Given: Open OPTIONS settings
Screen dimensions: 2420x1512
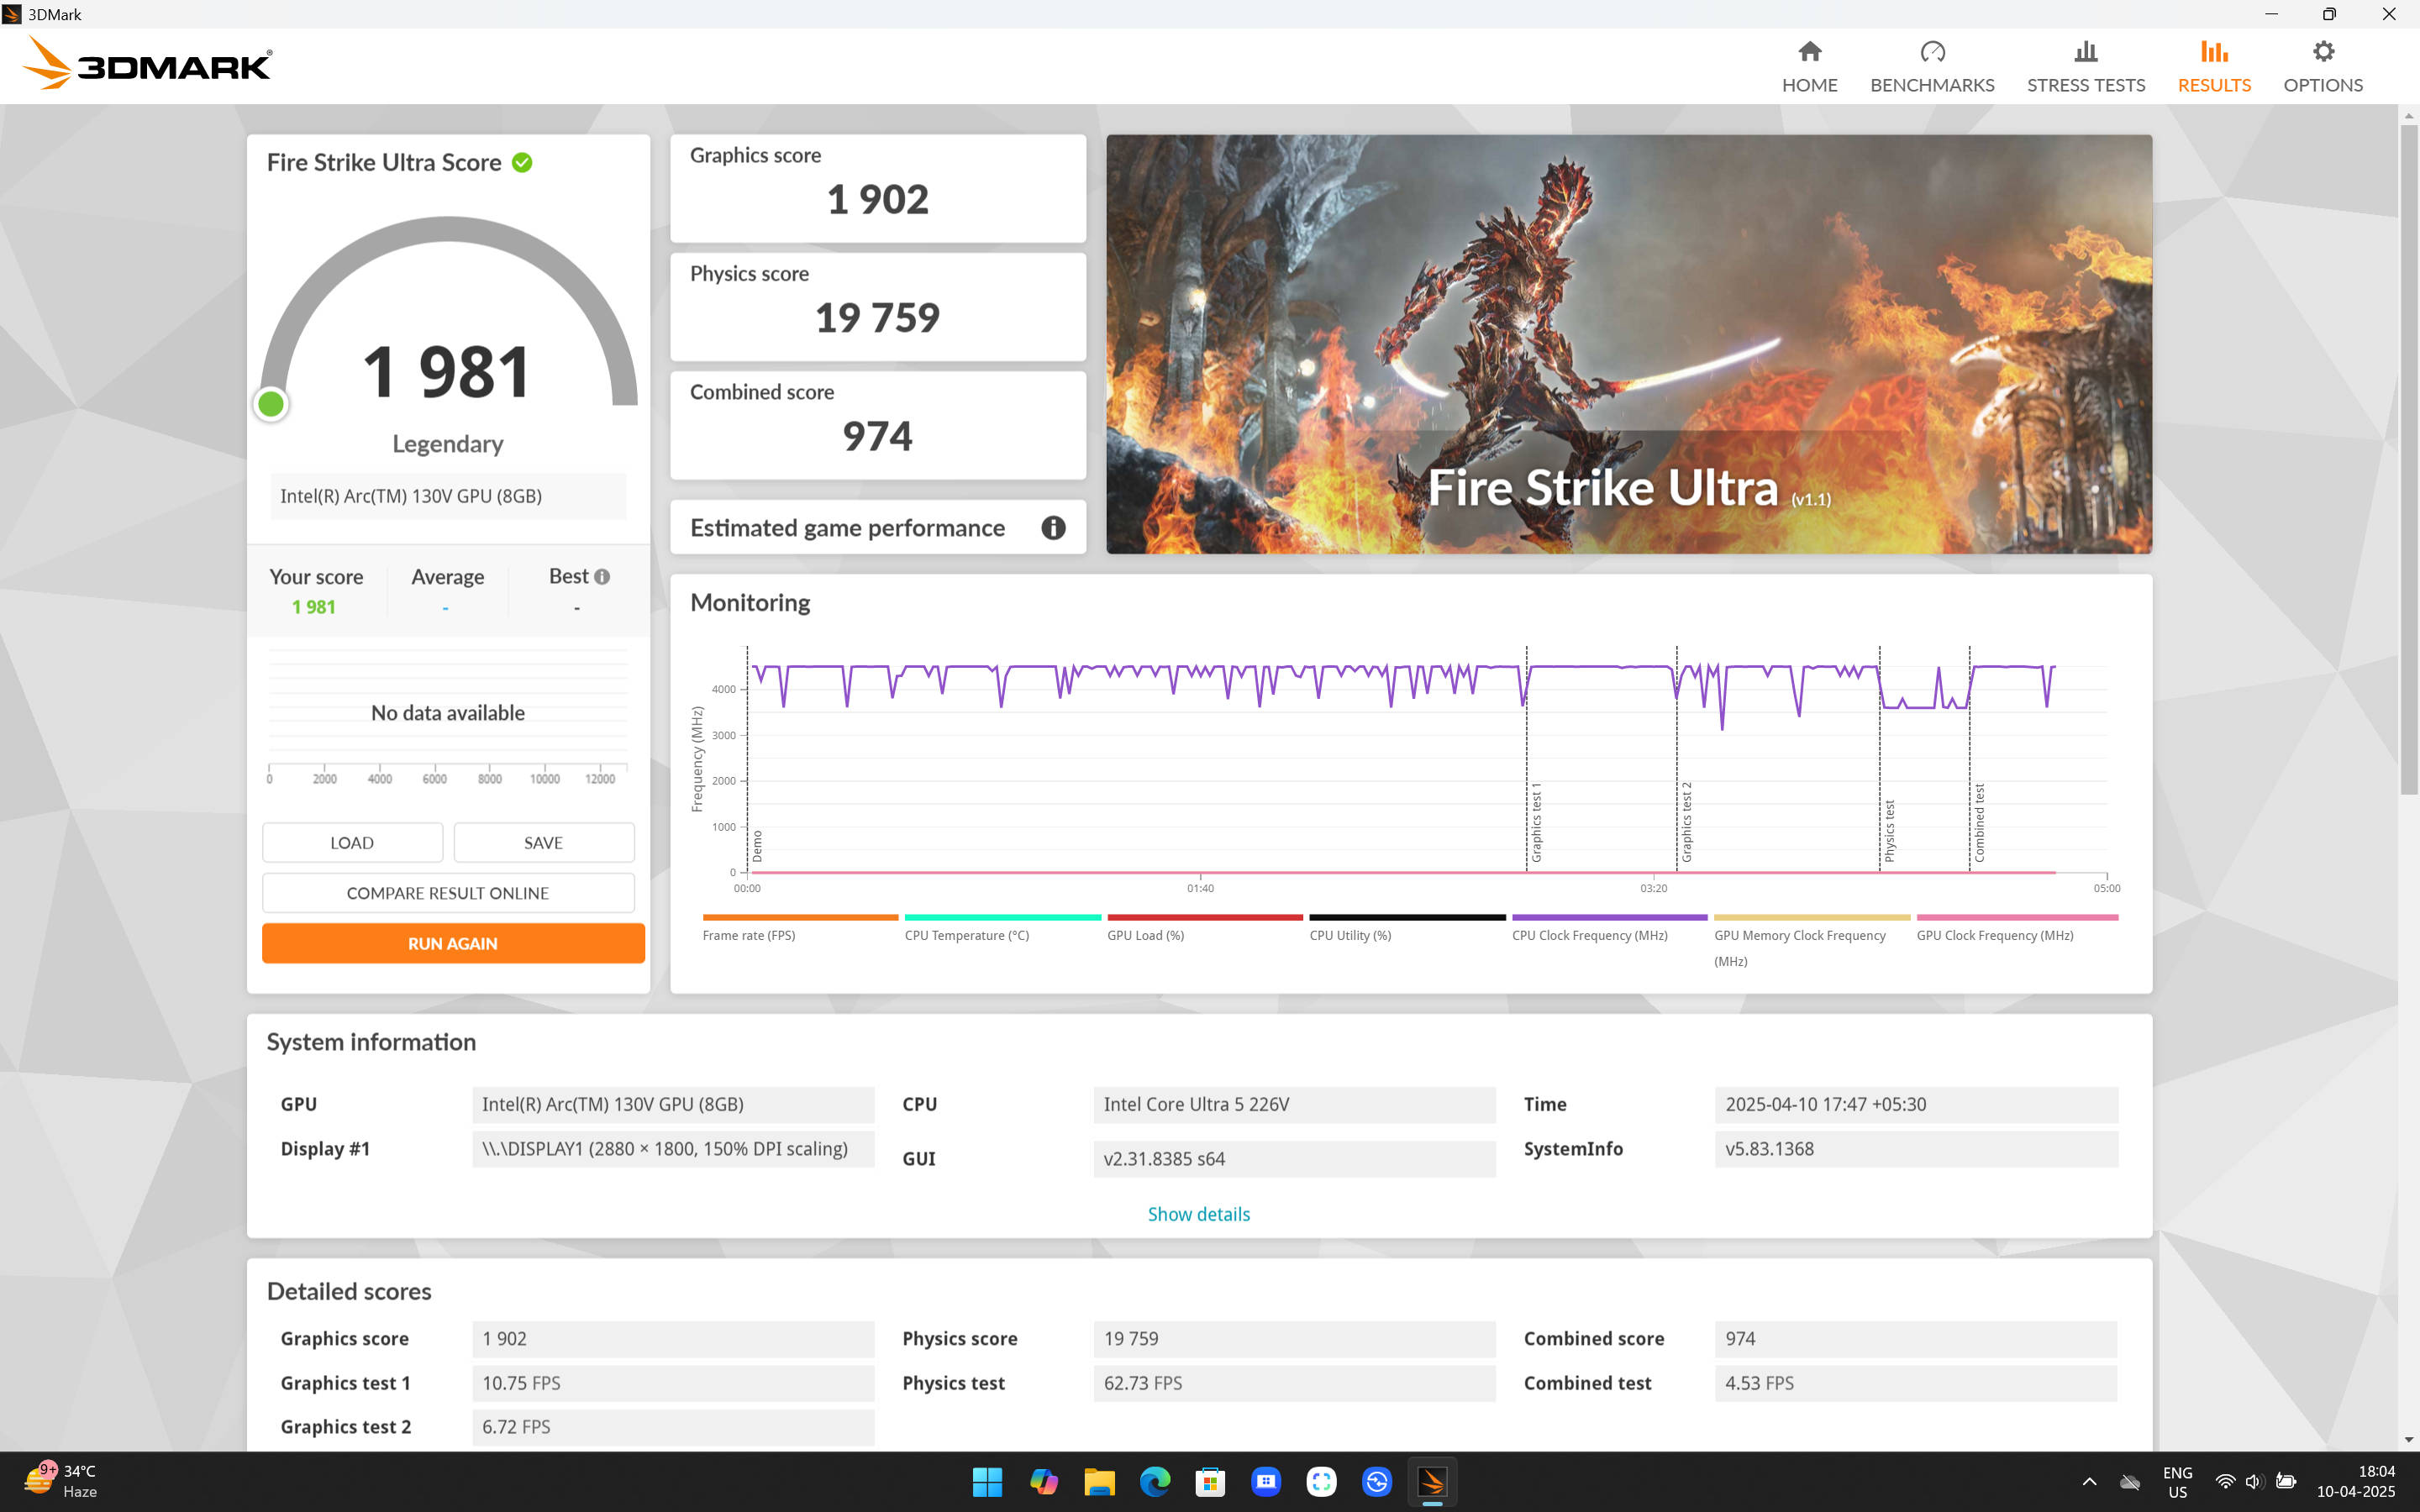Looking at the screenshot, I should tap(2323, 66).
